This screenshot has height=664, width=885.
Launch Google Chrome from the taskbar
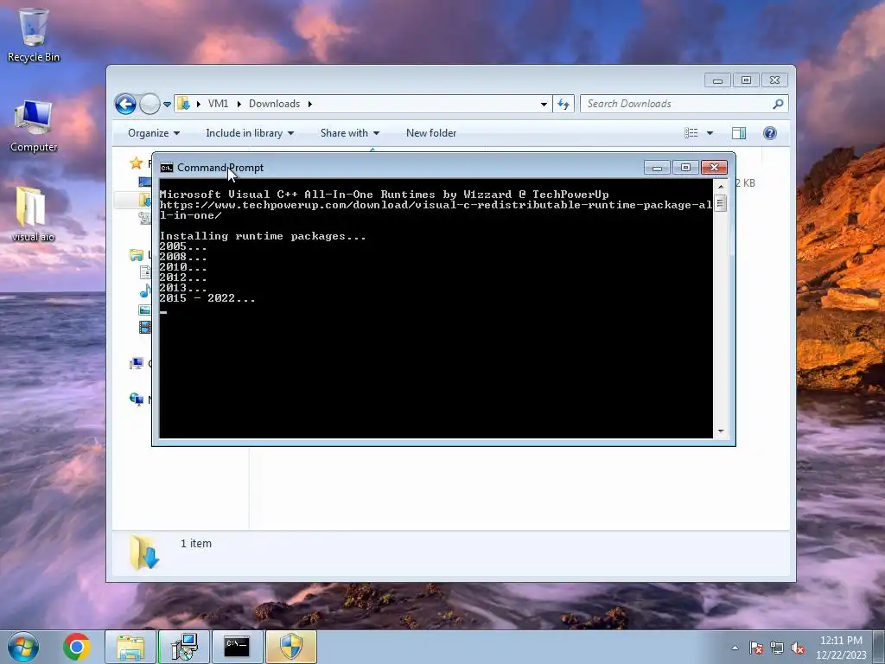click(77, 647)
